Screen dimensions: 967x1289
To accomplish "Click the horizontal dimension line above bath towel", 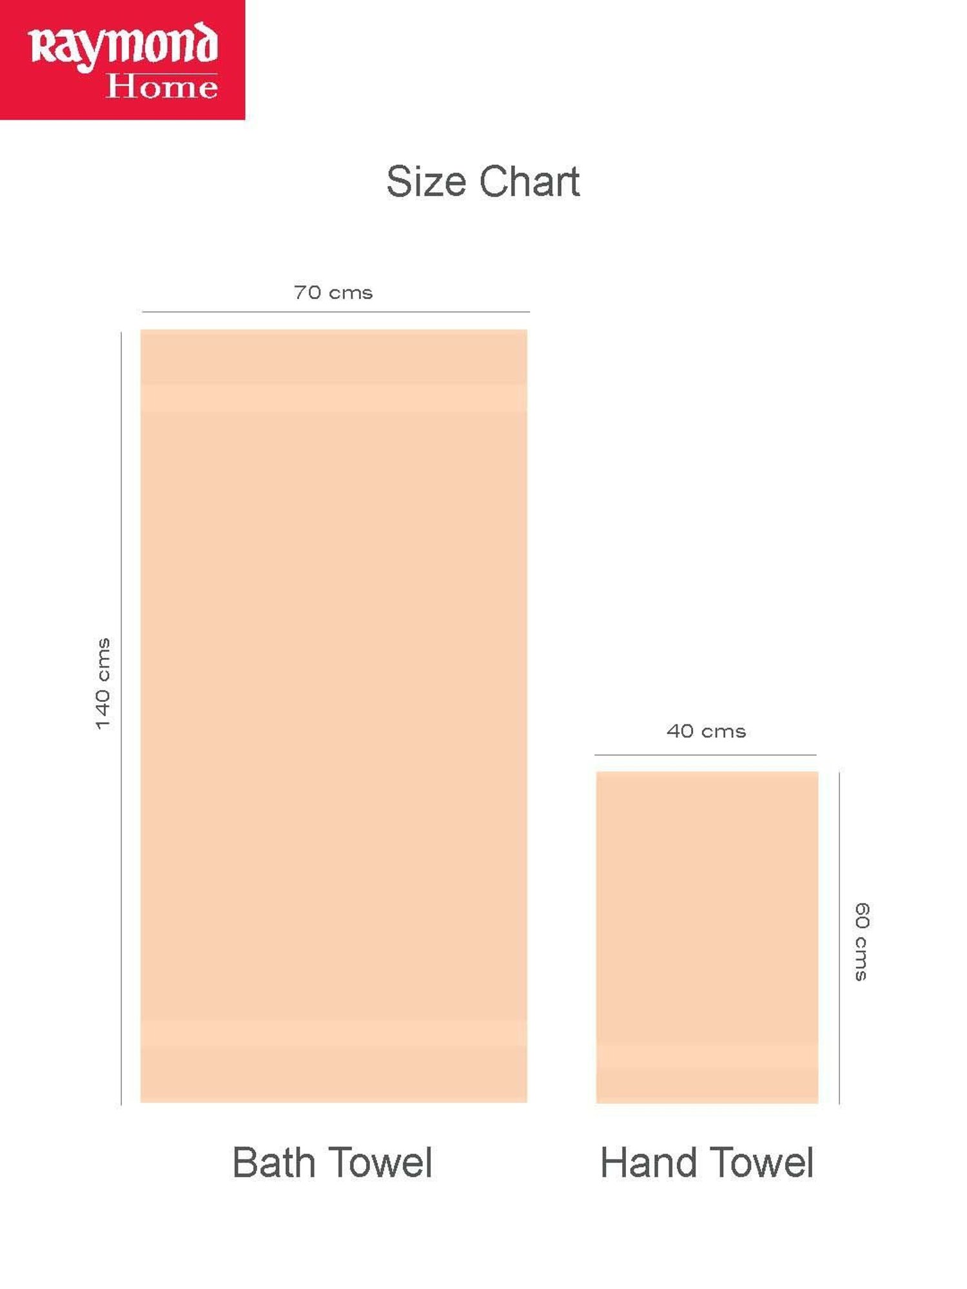I will pos(335,312).
